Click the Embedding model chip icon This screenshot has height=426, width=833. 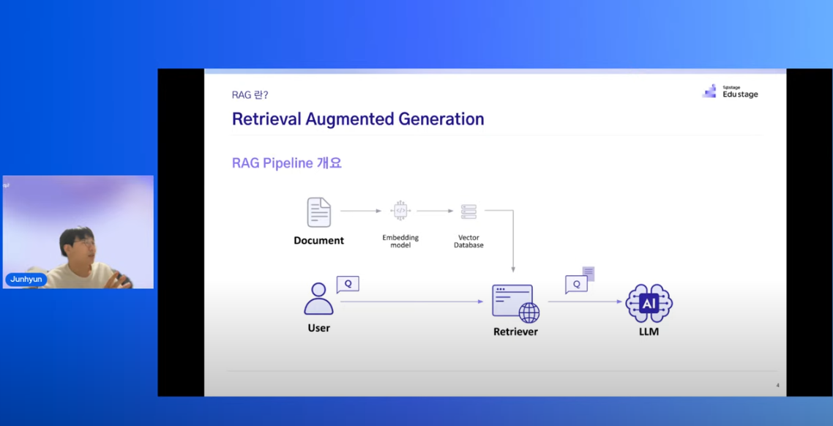tap(400, 211)
